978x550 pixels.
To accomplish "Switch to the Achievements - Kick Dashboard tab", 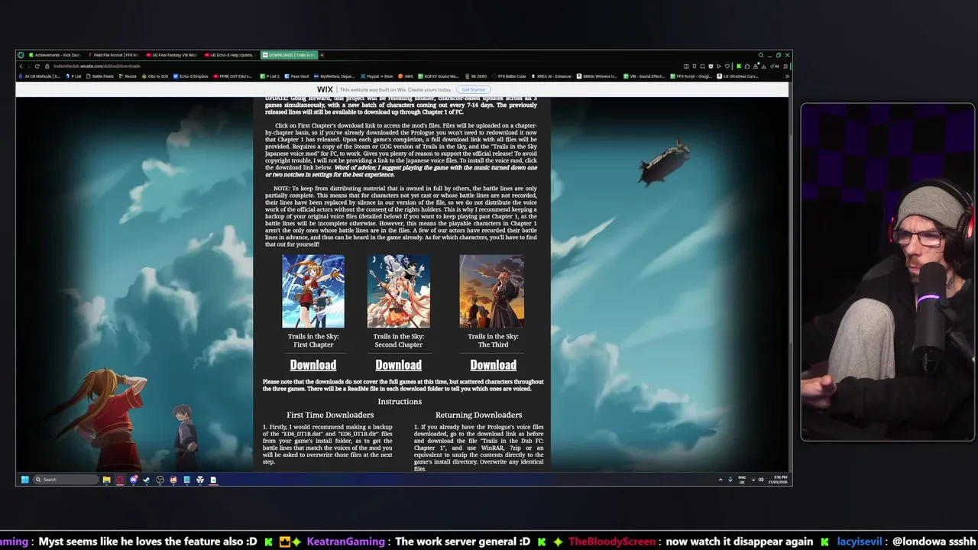I will tap(57, 55).
